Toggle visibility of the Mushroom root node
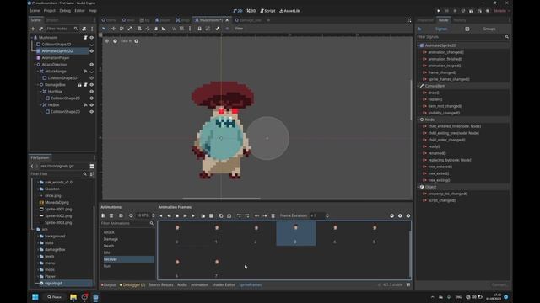The image size is (540, 303). tap(92, 37)
